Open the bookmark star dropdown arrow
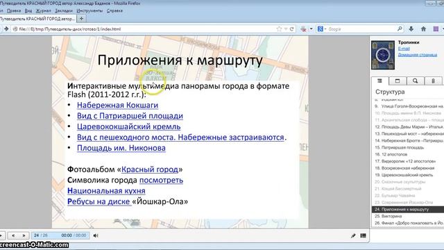The image size is (444, 250). [286, 29]
